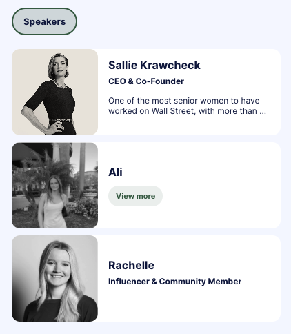
Task: Open Ali's outdoor profile photo
Action: 54,186
